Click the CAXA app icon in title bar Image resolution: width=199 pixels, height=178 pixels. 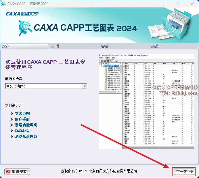3,4
